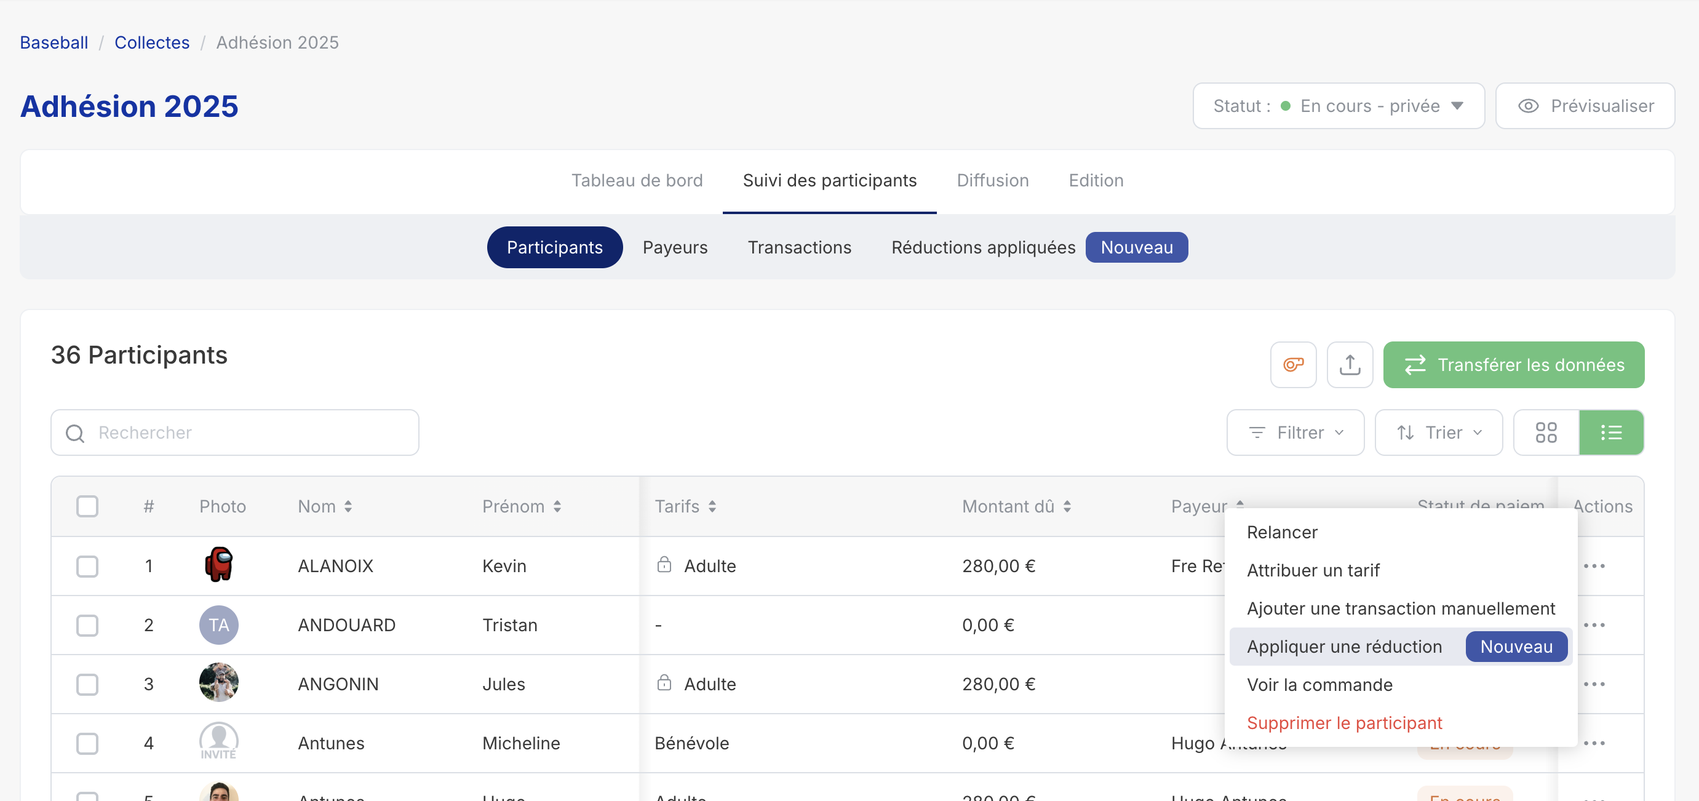Choose Appliquer une réduction menu entry
Viewport: 1699px width, 801px height.
click(1343, 646)
